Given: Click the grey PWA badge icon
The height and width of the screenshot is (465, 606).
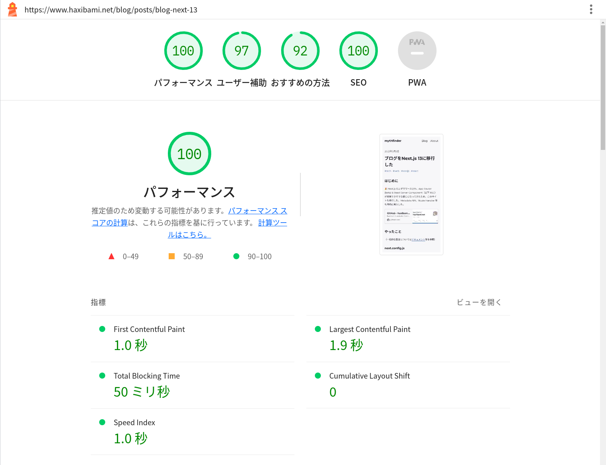Looking at the screenshot, I should pos(417,50).
